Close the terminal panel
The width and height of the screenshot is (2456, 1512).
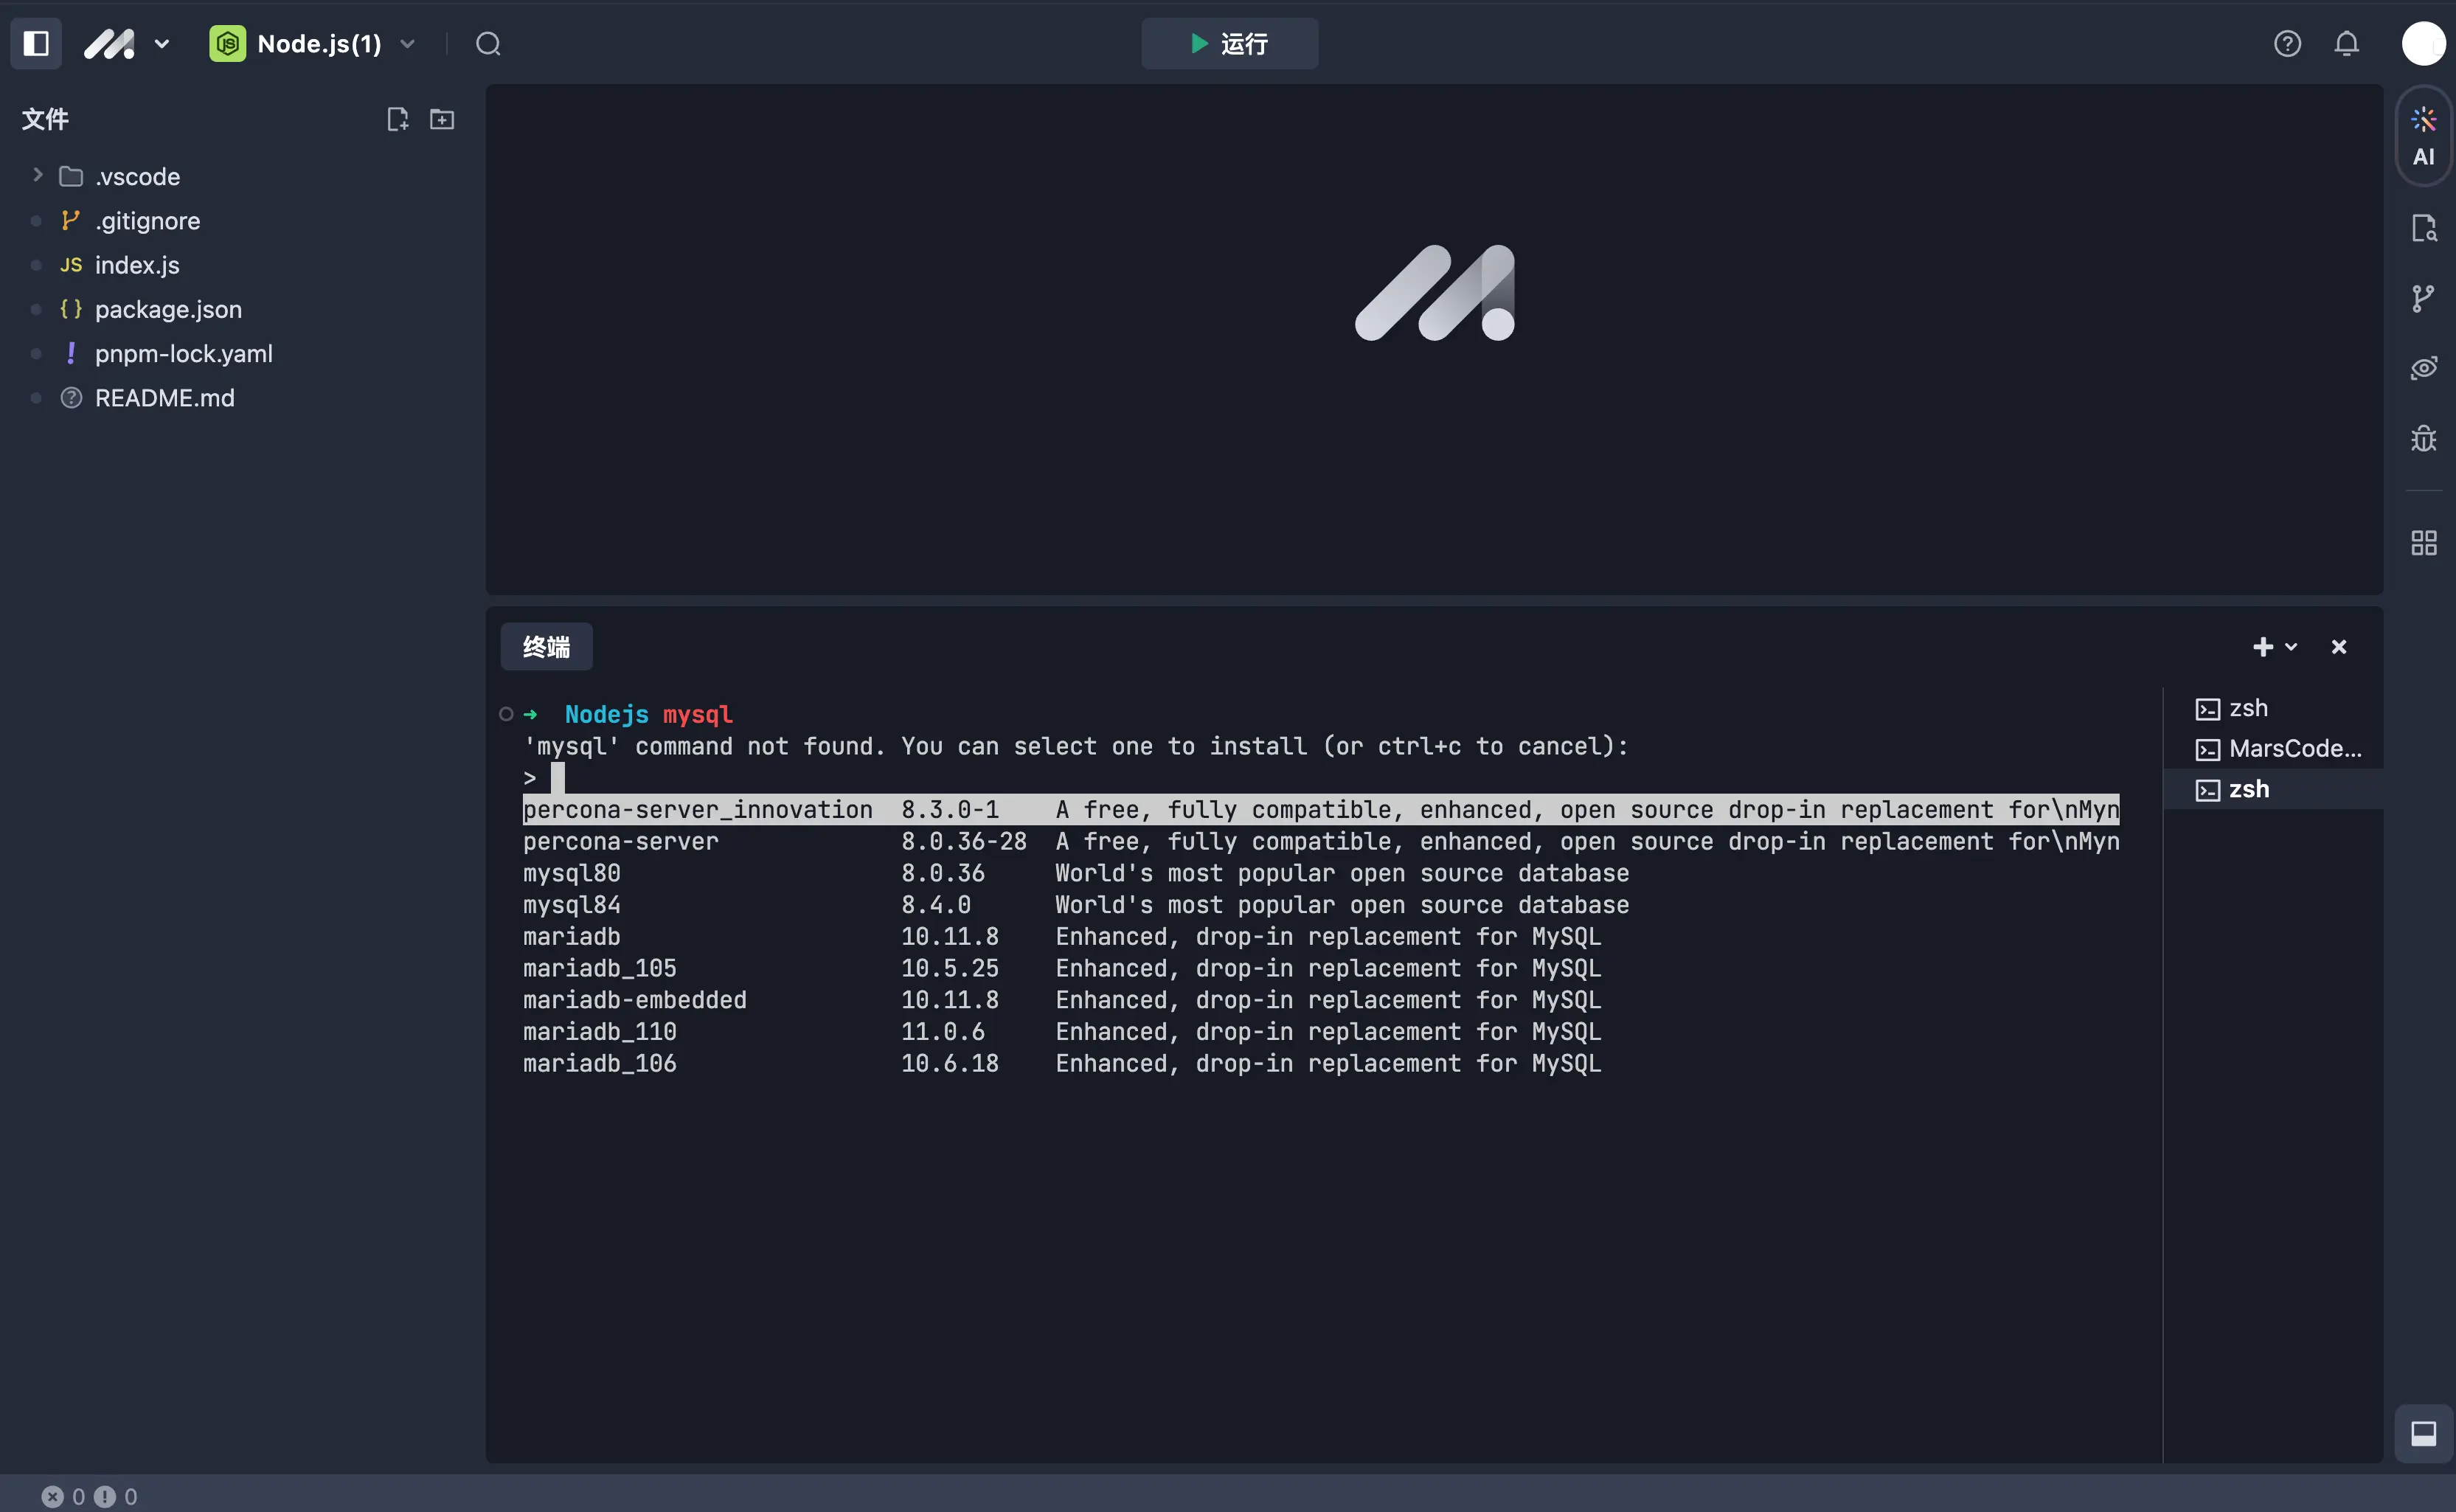pos(2338,647)
